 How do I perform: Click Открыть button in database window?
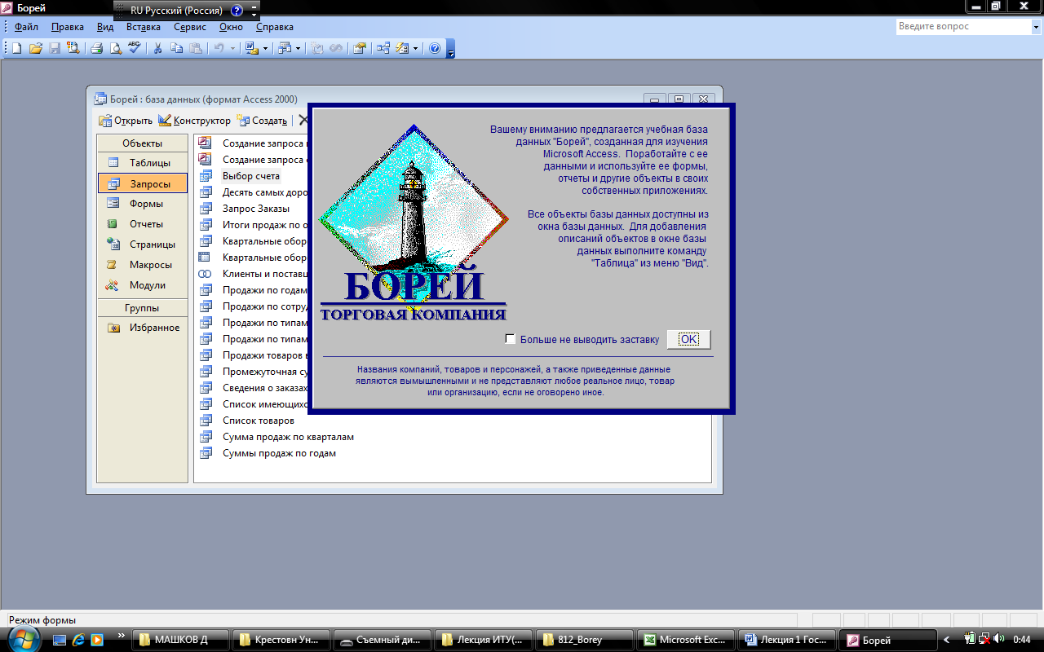click(x=126, y=121)
